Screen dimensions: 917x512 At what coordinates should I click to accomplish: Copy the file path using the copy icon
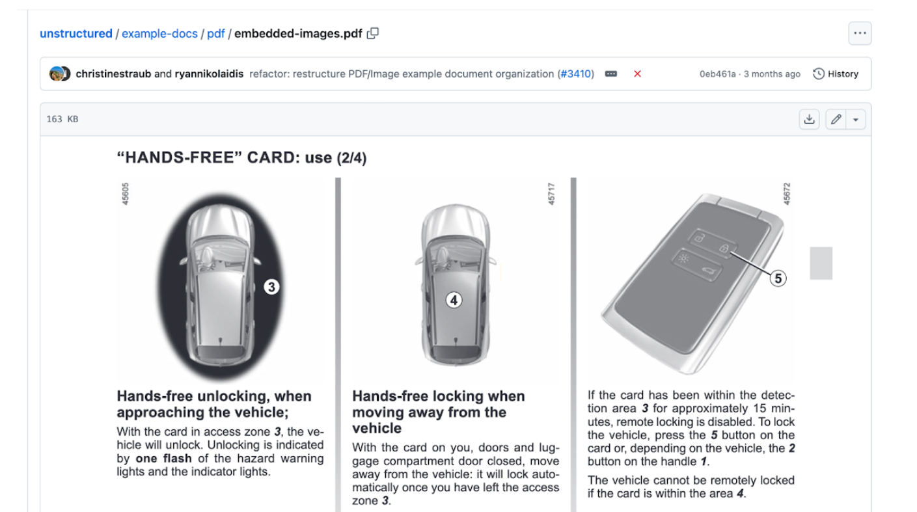[373, 33]
